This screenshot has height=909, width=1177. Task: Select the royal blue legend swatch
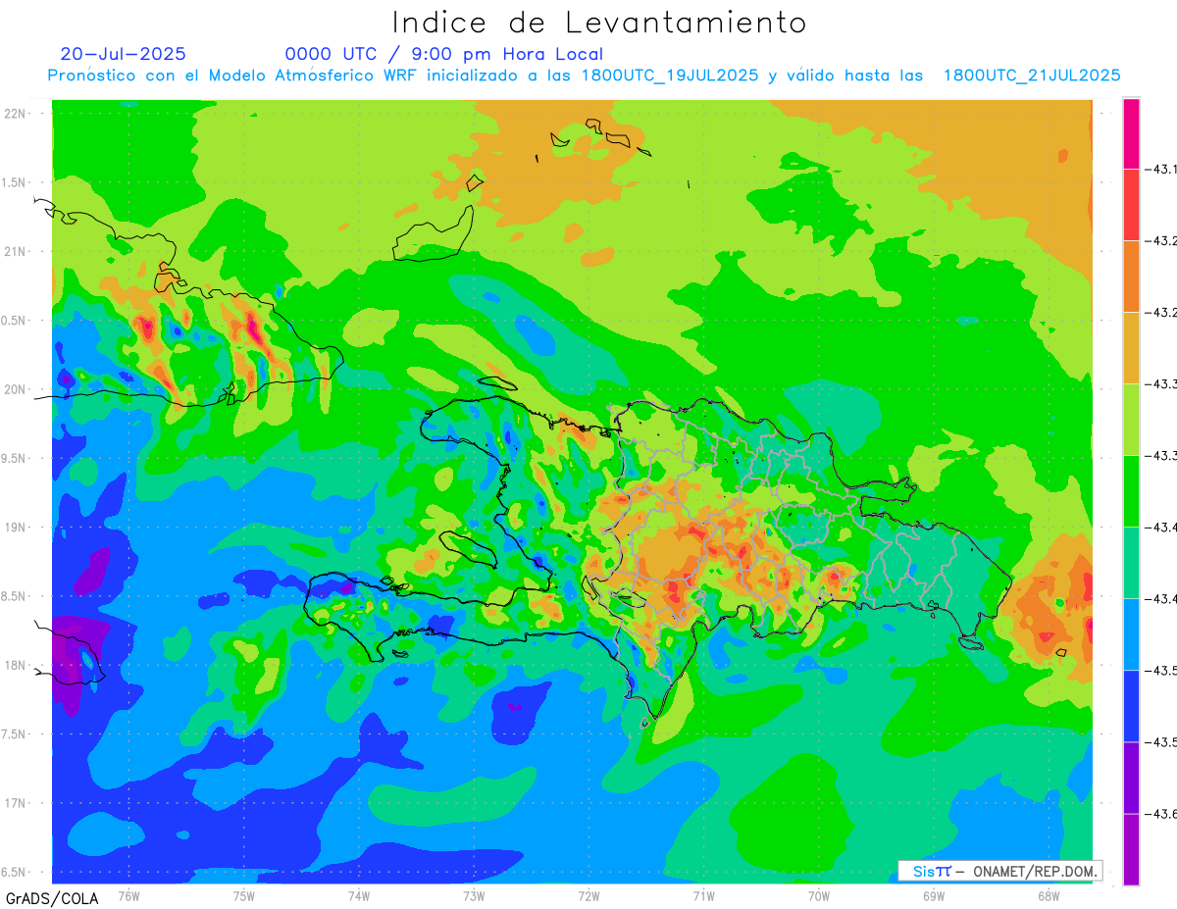(1131, 706)
